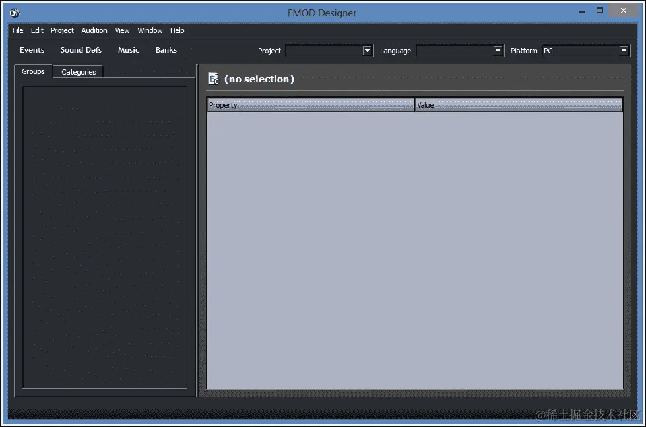Switch to the Sound Defs tab
The image size is (646, 427).
tap(81, 50)
